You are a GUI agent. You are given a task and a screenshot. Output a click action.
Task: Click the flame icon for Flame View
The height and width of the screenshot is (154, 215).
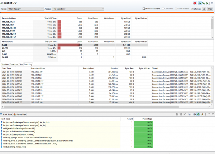(14, 114)
